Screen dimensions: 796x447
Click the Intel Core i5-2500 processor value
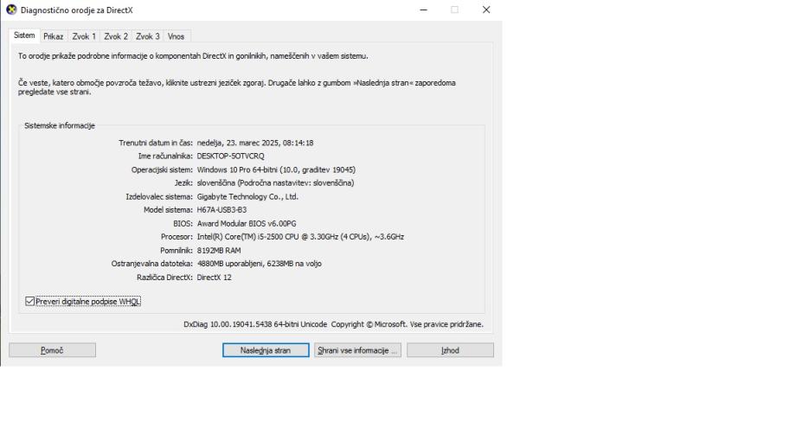click(x=300, y=237)
